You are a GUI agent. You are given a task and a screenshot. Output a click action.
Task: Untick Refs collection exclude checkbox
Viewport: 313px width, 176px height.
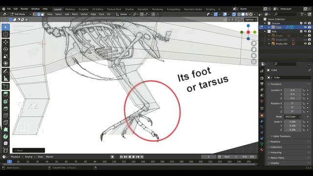[301, 31]
